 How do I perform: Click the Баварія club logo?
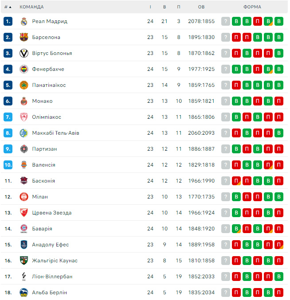tap(24, 229)
